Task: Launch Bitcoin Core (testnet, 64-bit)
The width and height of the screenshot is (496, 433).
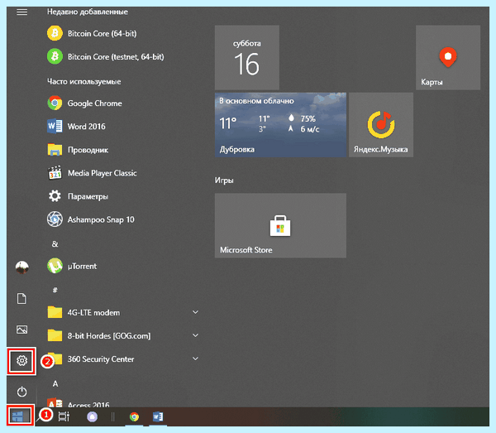Action: coord(106,56)
